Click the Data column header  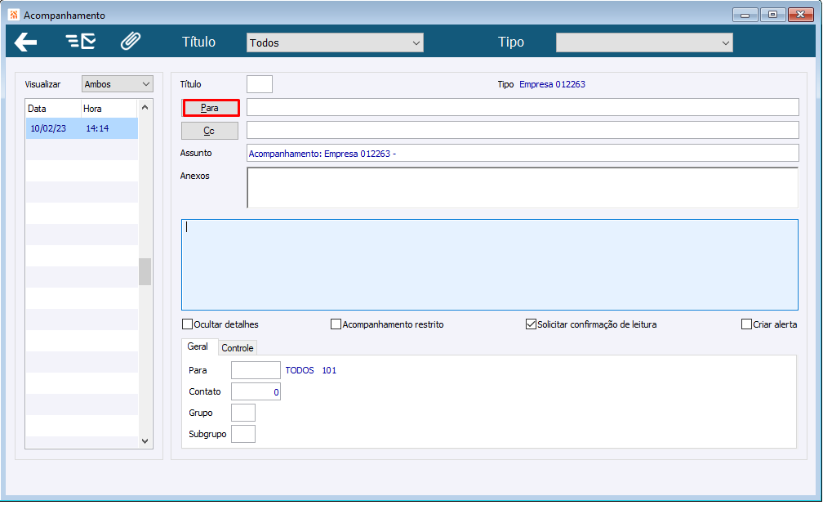(54, 109)
